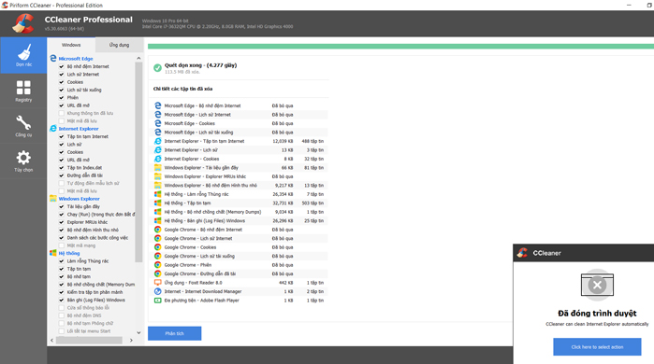
Task: Open the Tùy chọn options section
Action: click(23, 161)
